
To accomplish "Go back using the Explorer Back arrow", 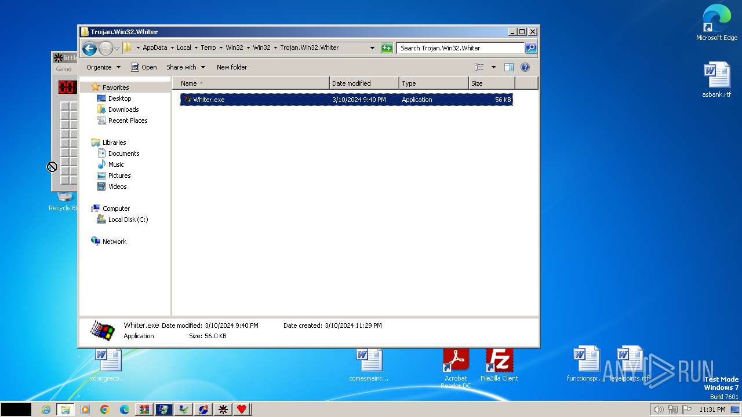I will 89,48.
